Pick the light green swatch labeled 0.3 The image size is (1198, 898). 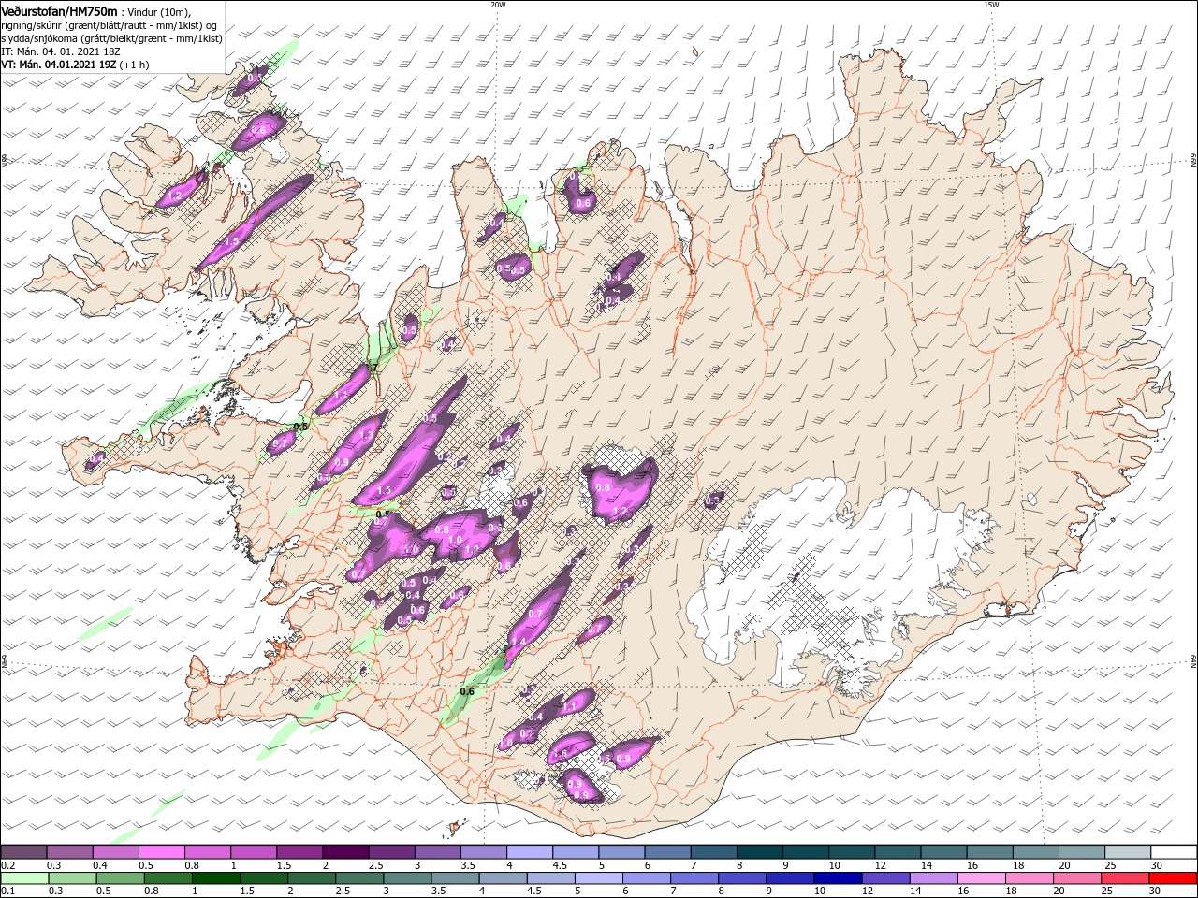[x=72, y=878]
